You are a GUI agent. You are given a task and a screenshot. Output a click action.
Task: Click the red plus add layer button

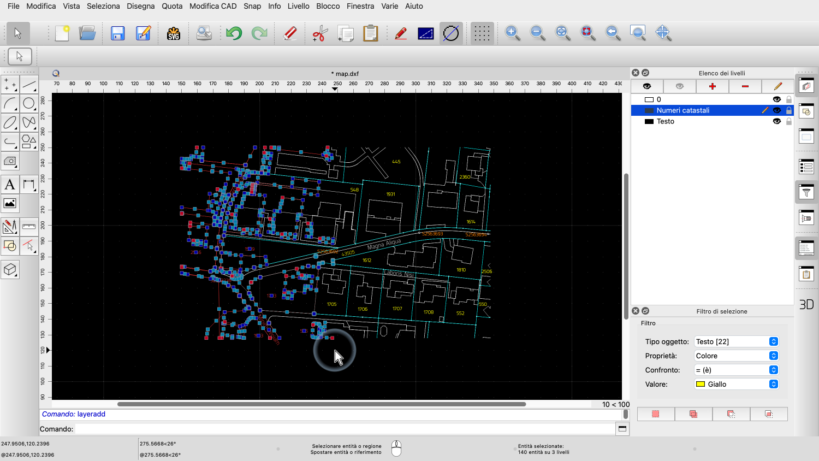pyautogui.click(x=712, y=86)
